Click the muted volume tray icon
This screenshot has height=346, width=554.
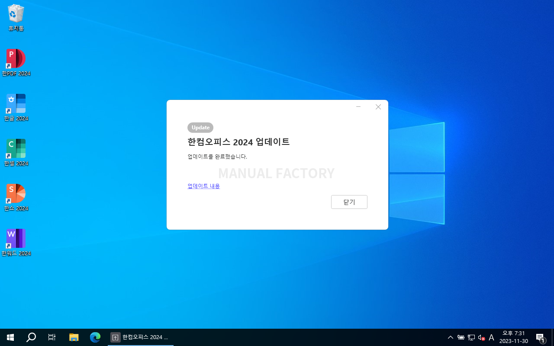tap(481, 337)
